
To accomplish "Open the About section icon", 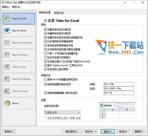I will pos(7,103).
